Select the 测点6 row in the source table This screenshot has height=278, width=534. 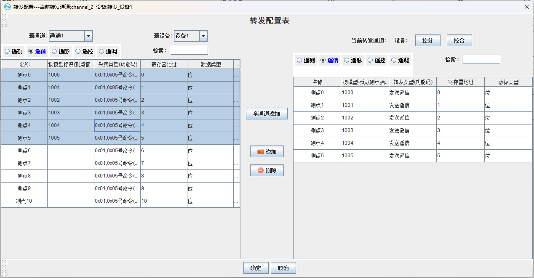(x=24, y=151)
